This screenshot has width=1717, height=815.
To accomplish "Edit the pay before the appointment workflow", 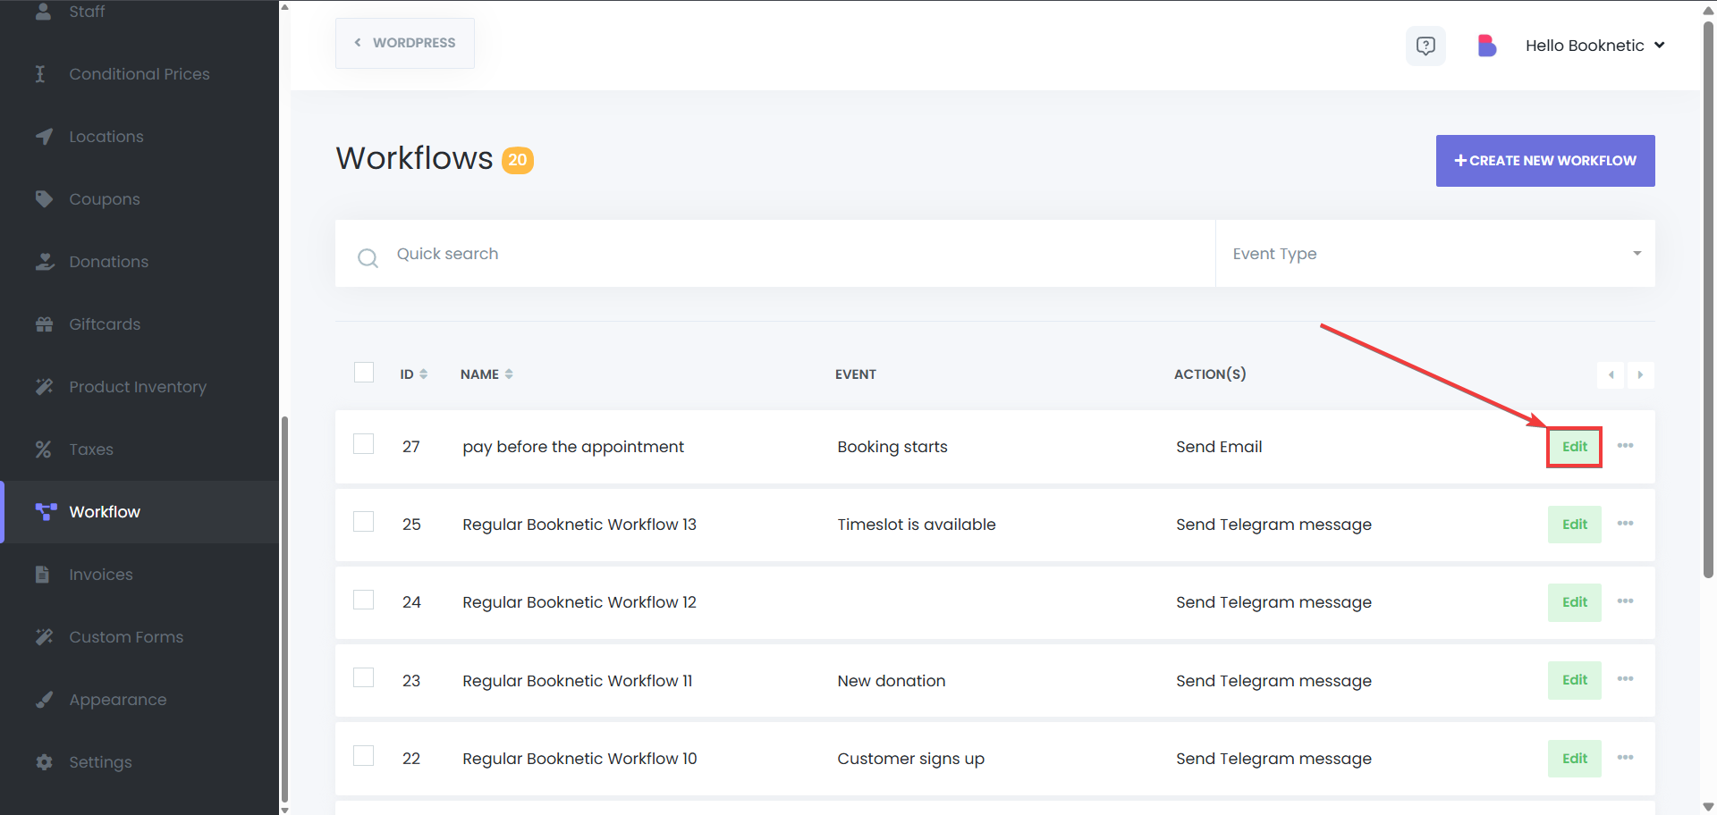I will pos(1574,447).
